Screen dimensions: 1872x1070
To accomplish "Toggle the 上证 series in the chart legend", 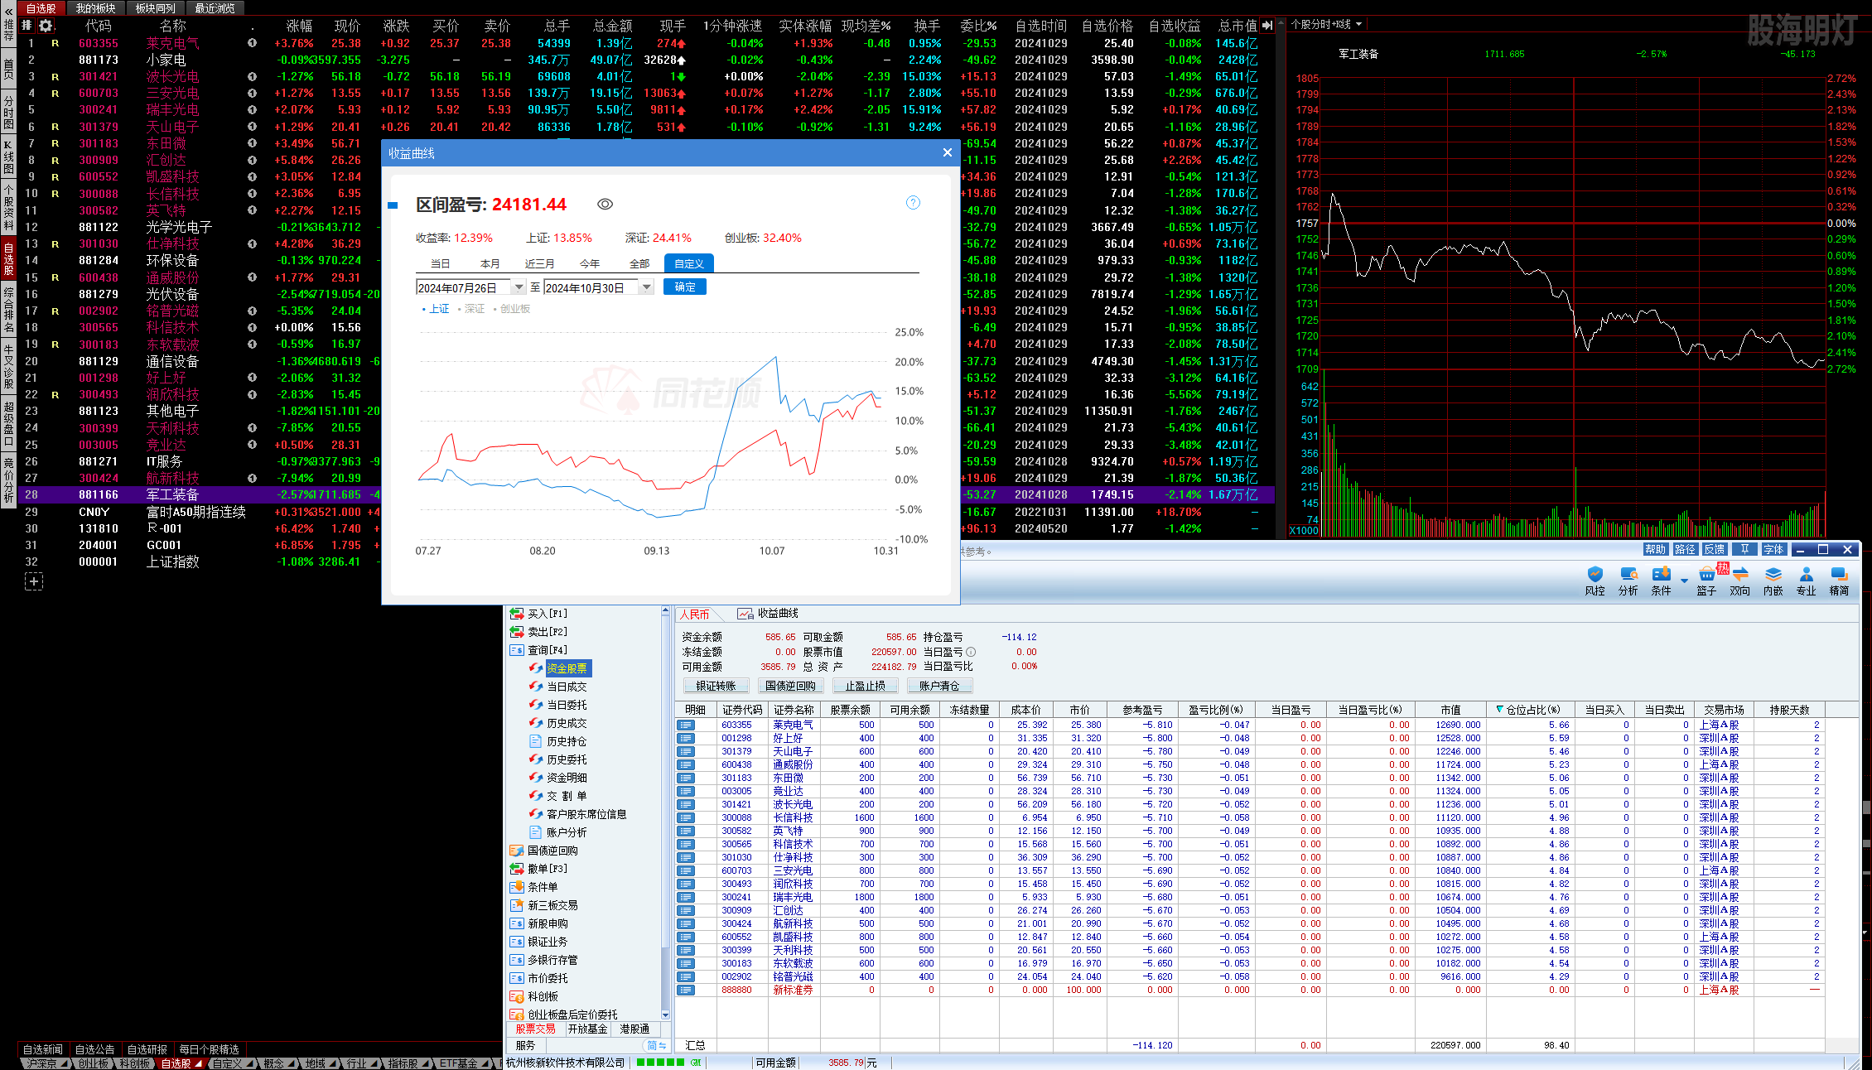I will coord(436,309).
